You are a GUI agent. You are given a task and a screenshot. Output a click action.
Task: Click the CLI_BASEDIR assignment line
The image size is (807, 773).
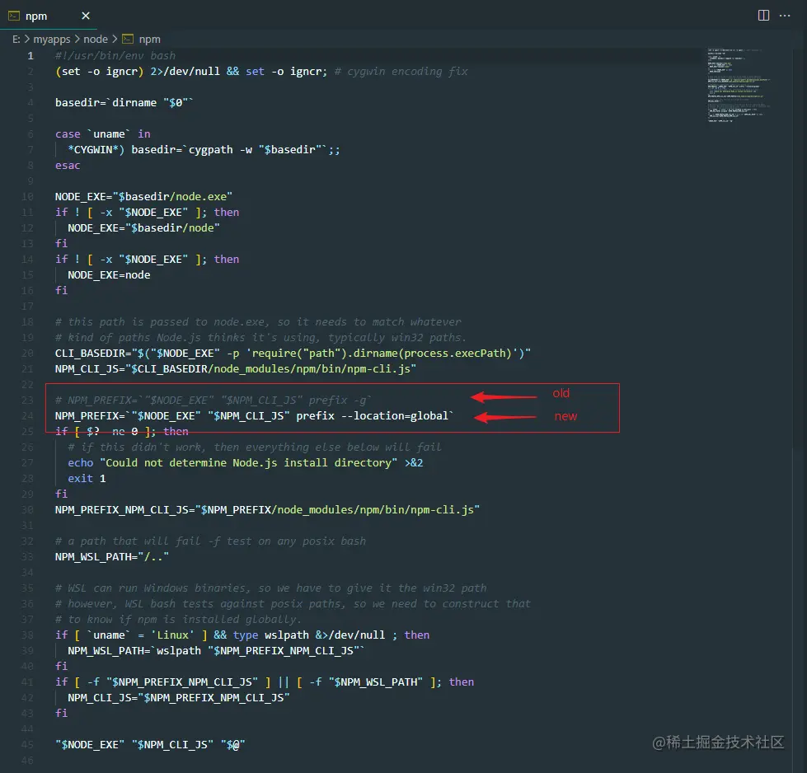[x=293, y=354]
